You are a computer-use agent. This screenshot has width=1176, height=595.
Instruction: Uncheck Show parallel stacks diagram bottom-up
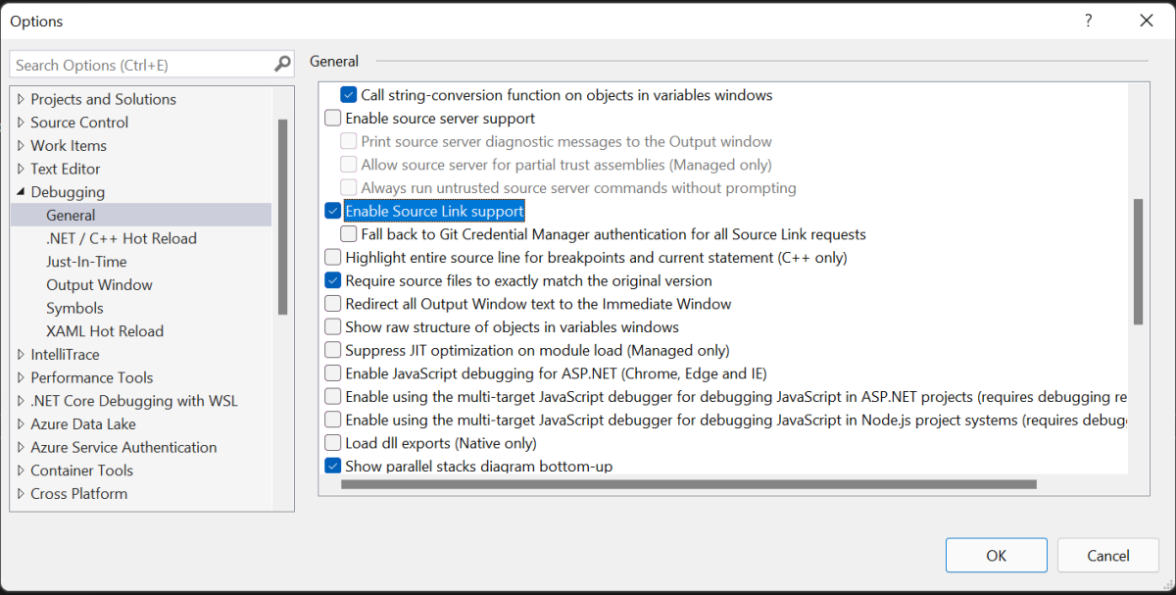pos(333,467)
